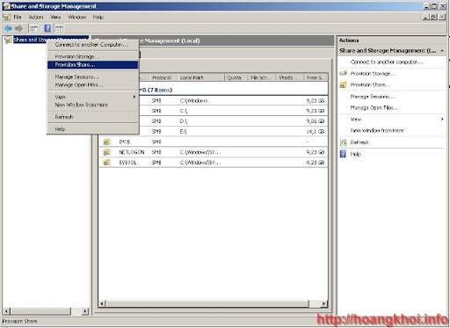
Task: Click New Window from Here in Actions pane
Action: point(377,131)
